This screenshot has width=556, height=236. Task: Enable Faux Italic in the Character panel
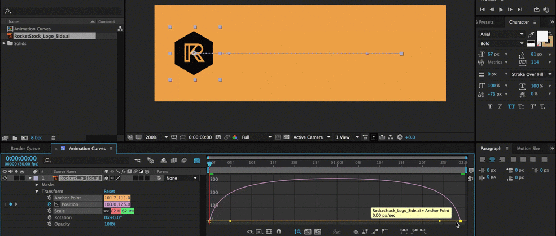500,106
